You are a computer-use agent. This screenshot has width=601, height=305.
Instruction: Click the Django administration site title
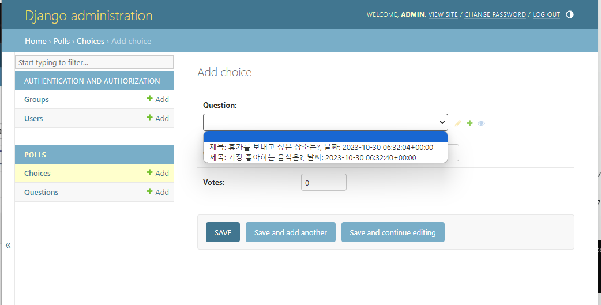pyautogui.click(x=89, y=16)
